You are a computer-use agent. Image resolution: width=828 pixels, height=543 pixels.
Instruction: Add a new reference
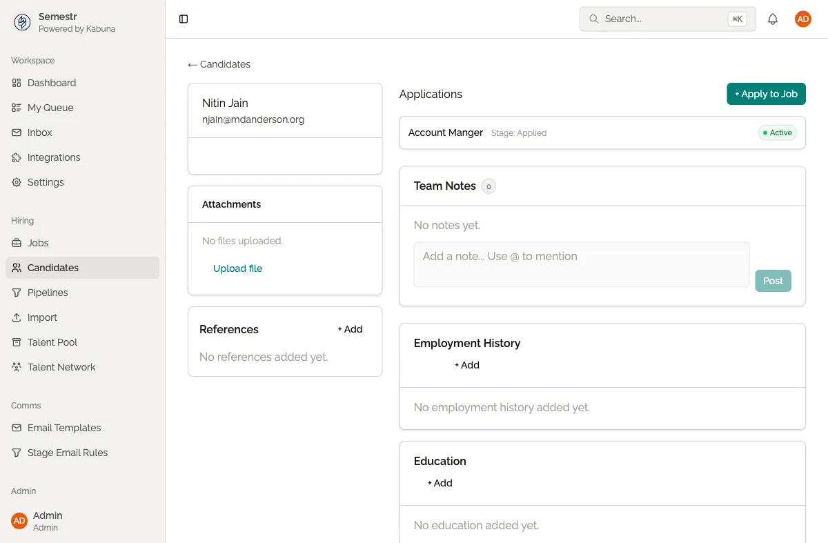click(x=350, y=329)
